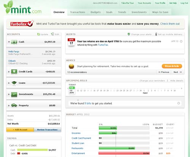This screenshot has height=157, width=190.
Task: Click Check them out TurboTax link
Action: (170, 24)
